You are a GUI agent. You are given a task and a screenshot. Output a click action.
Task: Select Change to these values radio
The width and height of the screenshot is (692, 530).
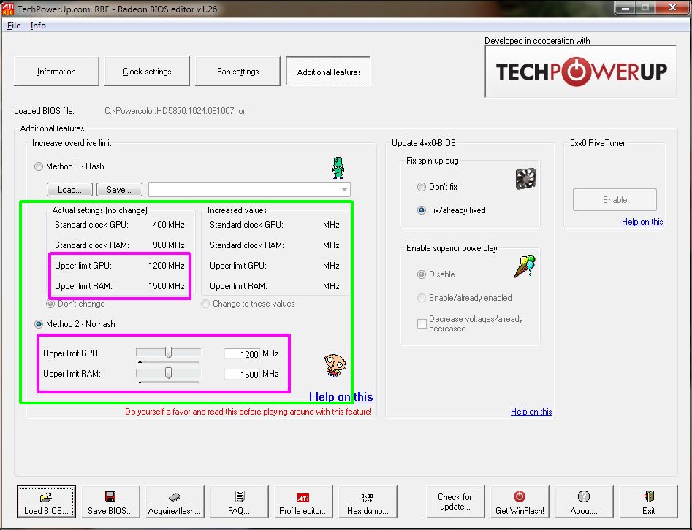205,304
